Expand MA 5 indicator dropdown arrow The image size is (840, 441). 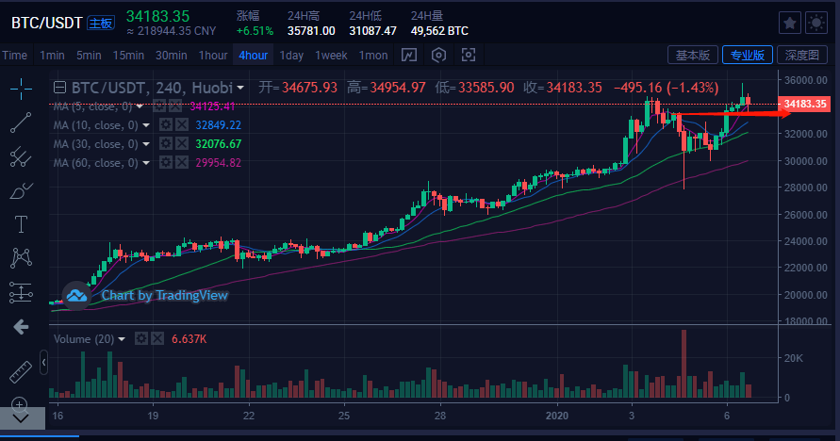[x=140, y=106]
